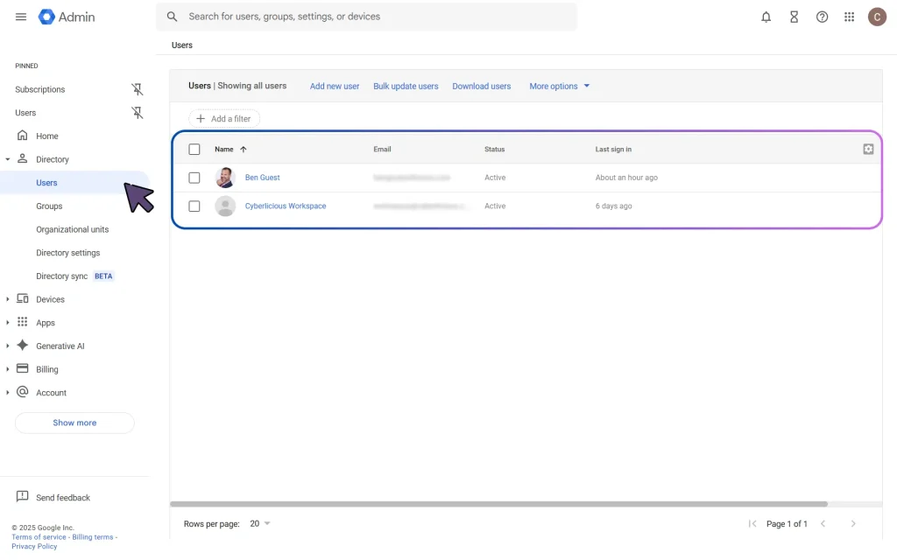Open the main hamburger menu

[x=21, y=17]
